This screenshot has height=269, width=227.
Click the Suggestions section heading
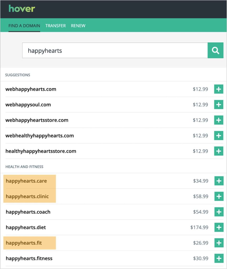tap(18, 75)
